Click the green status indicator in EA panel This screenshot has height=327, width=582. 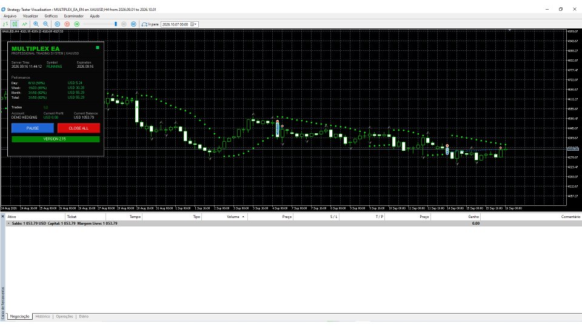[98, 47]
